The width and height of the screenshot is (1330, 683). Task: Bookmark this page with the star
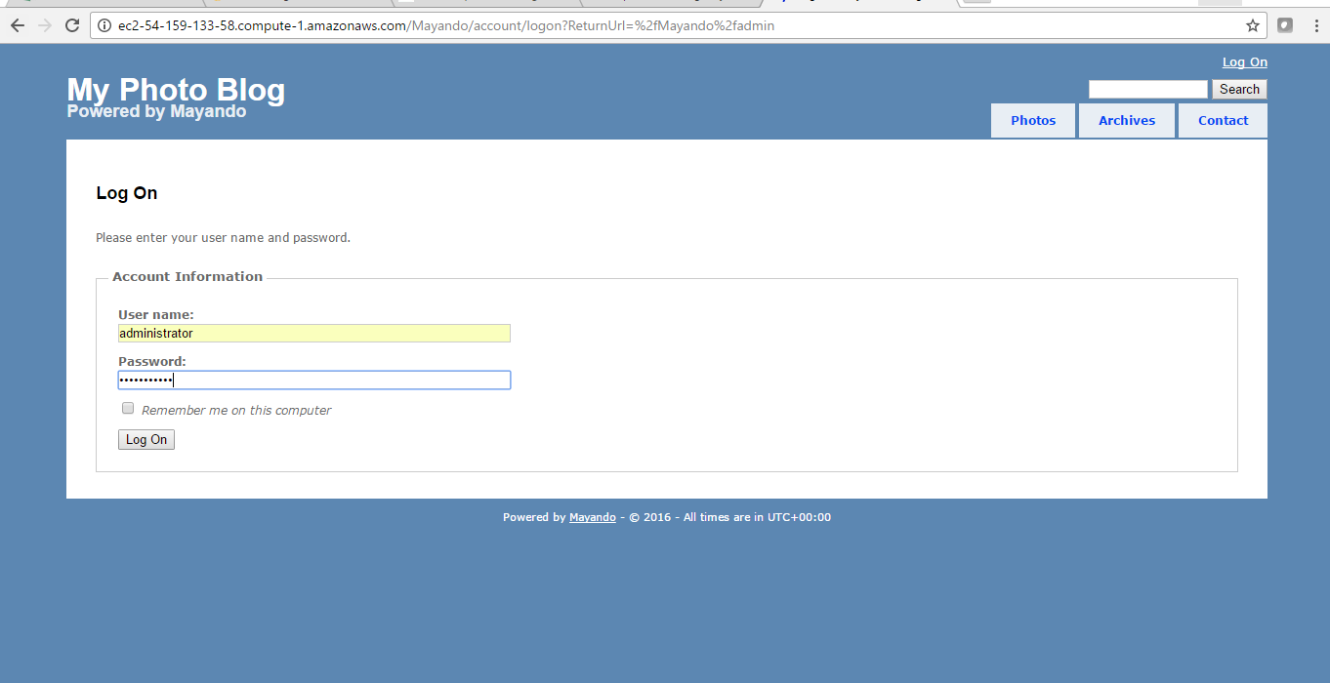click(x=1252, y=25)
